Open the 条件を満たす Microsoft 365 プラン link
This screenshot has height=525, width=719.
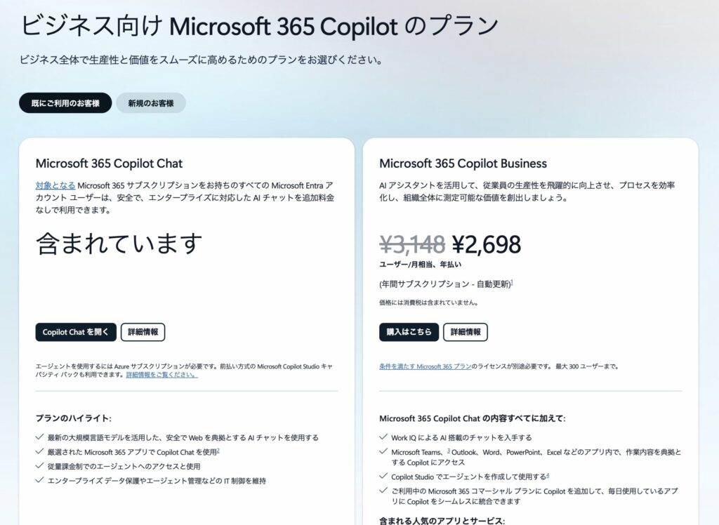coord(425,366)
